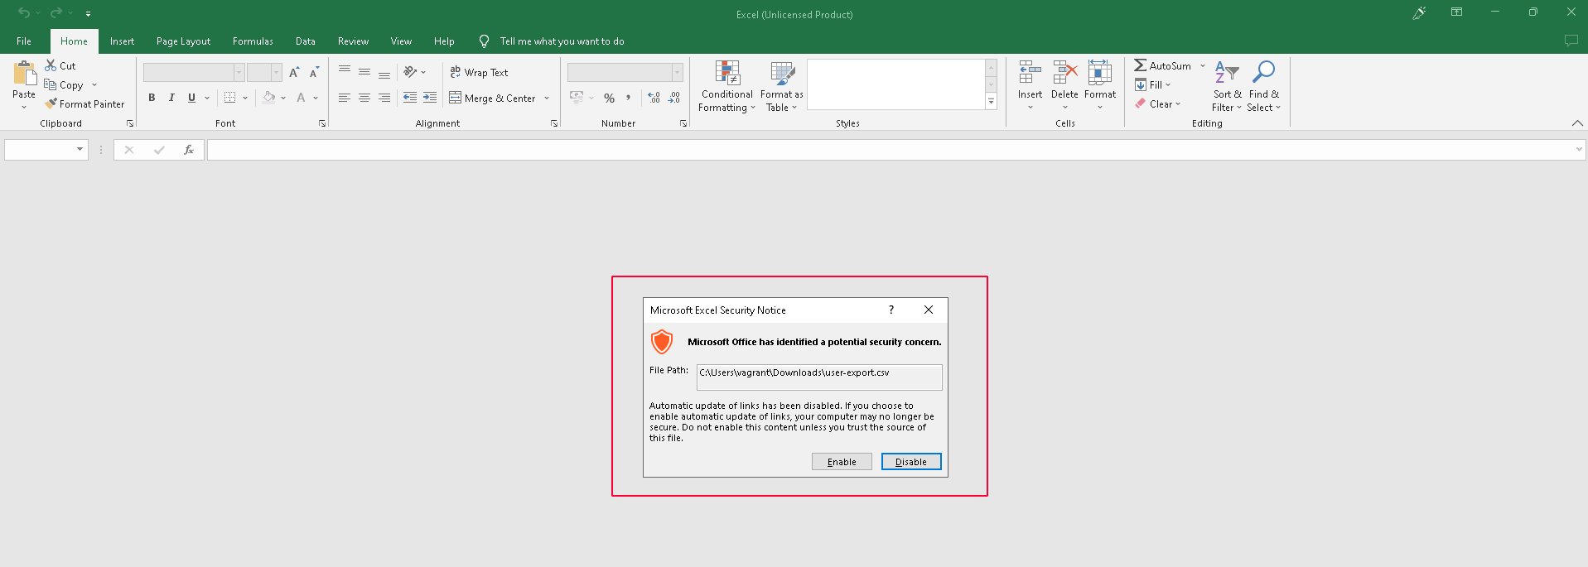Viewport: 1588px width, 567px height.
Task: Switch to the Data tab
Action: [x=306, y=41]
